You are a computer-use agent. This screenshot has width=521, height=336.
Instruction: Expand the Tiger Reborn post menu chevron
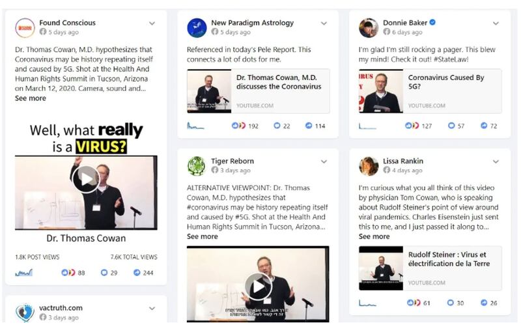[324, 162]
